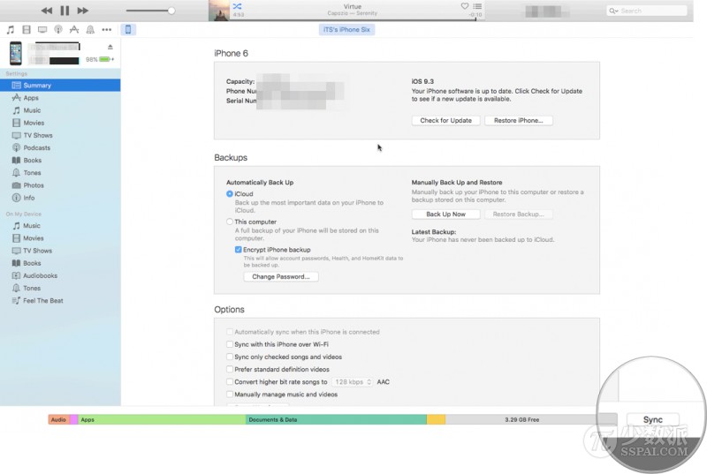This screenshot has width=707, height=474.
Task: Skip forward to the next track
Action: (82, 11)
